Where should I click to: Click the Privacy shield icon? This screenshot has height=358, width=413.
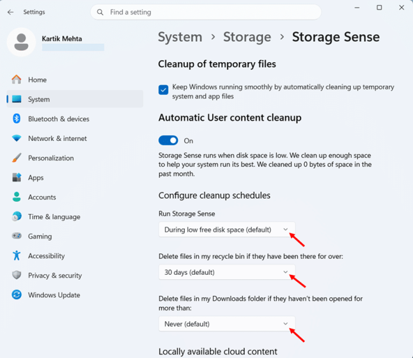coord(17,275)
